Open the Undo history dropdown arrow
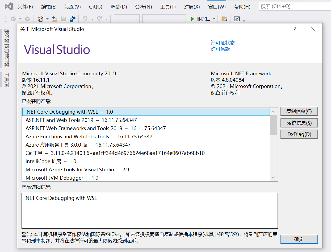 pos(92,19)
